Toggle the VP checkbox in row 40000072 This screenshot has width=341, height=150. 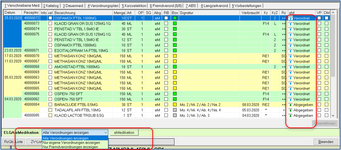click(319, 18)
